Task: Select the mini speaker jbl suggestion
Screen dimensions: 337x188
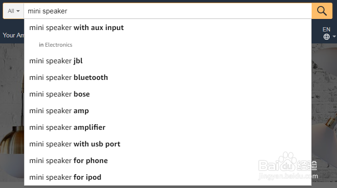Action: [x=56, y=61]
